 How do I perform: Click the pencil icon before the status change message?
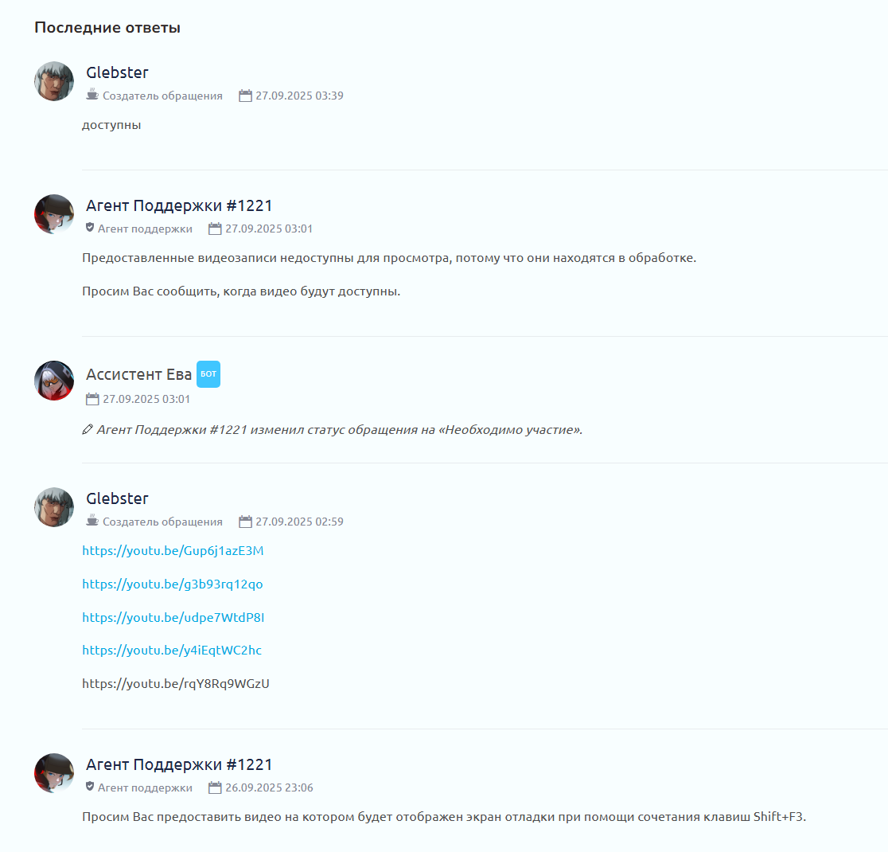(x=88, y=430)
